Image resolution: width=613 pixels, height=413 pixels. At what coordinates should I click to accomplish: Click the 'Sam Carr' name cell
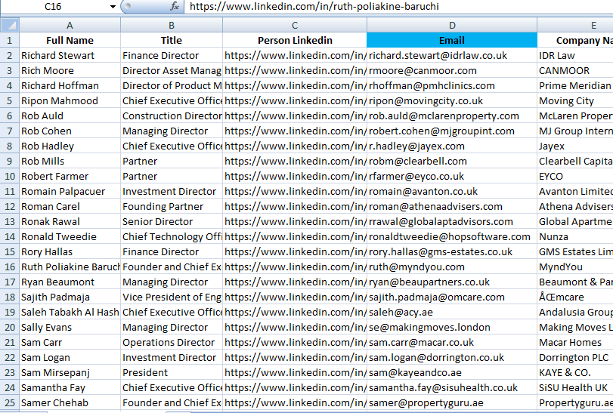70,343
